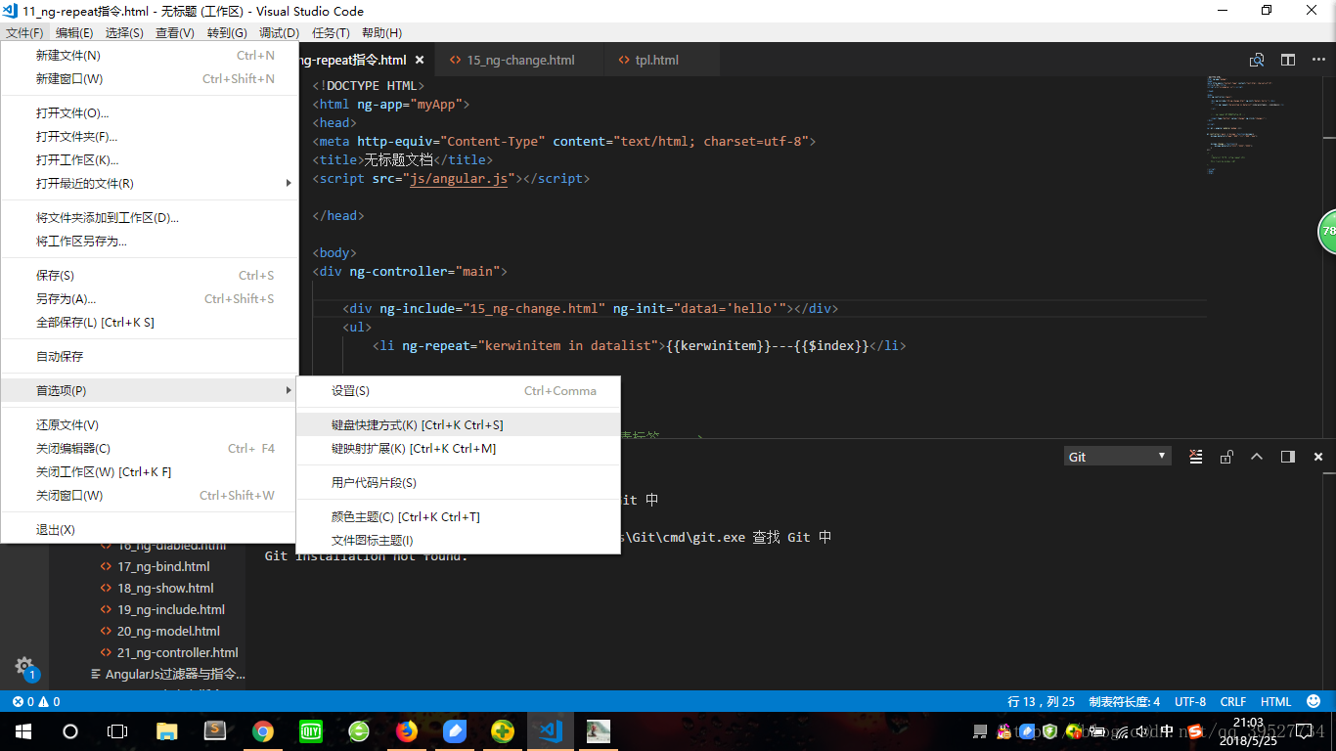
Task: Open 键盘快捷方式(K) keyboard shortcuts
Action: click(x=458, y=425)
